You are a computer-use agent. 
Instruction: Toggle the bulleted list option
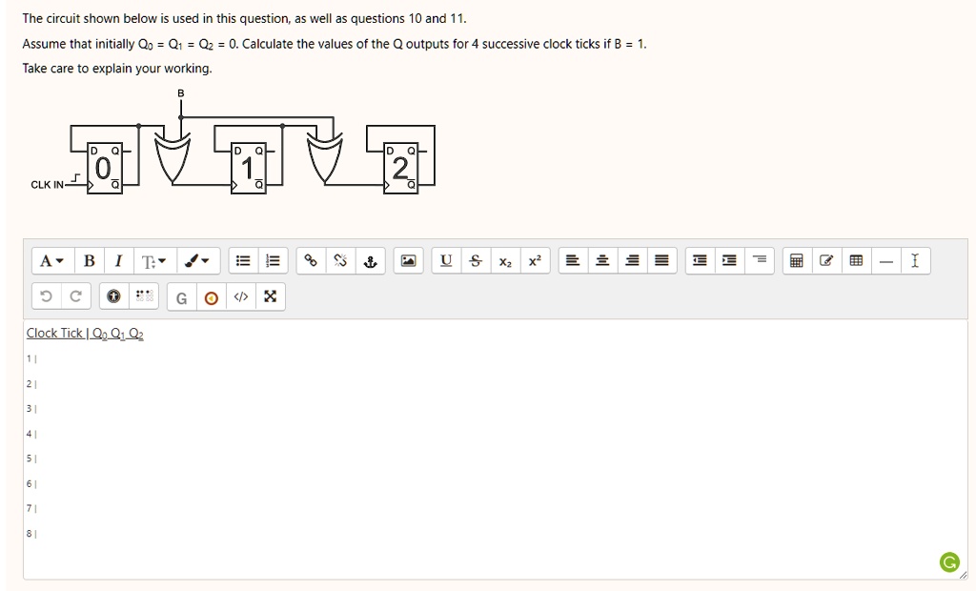coord(242,260)
